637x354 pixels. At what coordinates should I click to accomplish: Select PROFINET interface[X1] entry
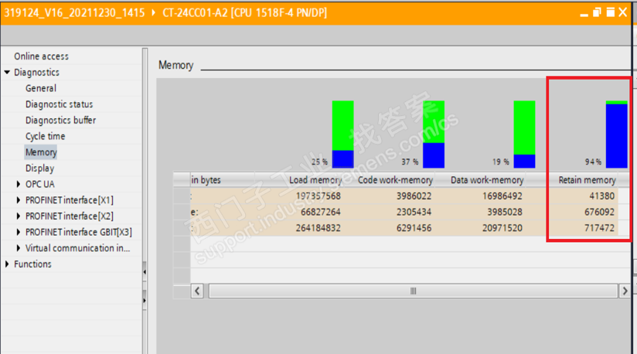click(x=69, y=200)
